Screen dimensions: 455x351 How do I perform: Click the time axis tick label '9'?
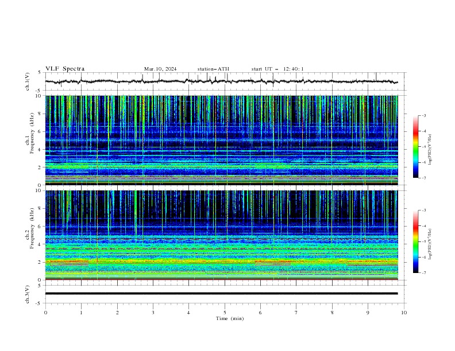(x=368, y=313)
